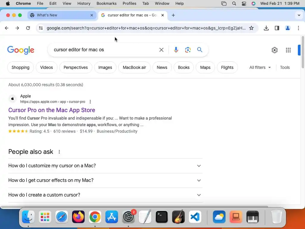Open the Chrome File menu
This screenshot has width=305, height=229.
pos(40,4)
